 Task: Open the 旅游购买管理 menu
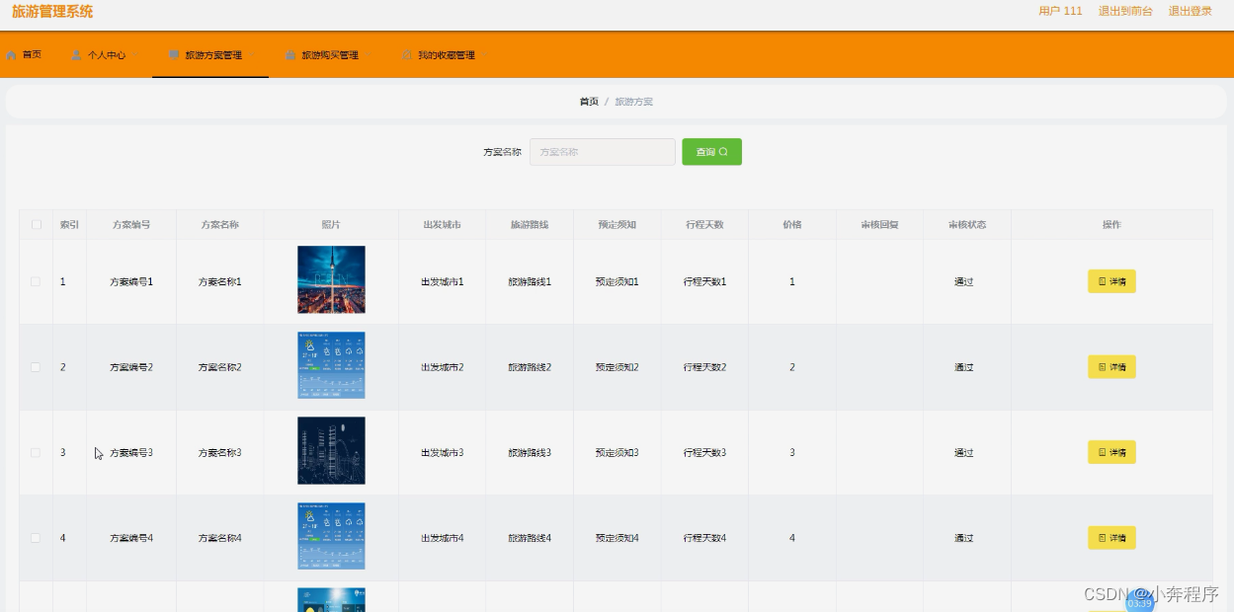point(321,55)
